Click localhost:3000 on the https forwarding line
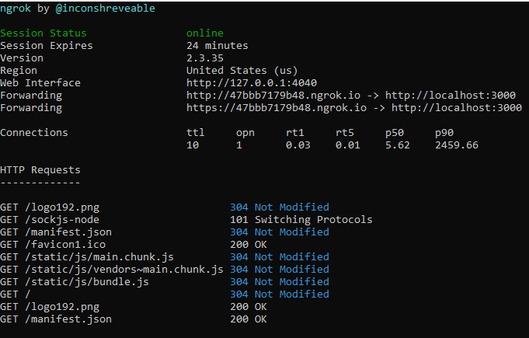This screenshot has width=529, height=338. tap(457, 107)
